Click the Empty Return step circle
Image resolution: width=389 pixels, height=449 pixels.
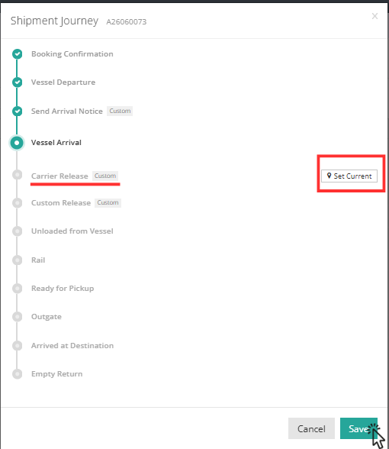[17, 374]
